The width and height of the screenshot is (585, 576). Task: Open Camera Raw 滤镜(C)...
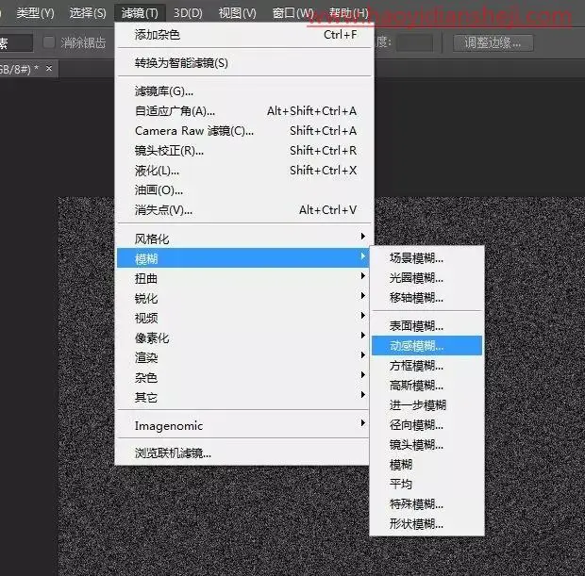[x=245, y=131]
